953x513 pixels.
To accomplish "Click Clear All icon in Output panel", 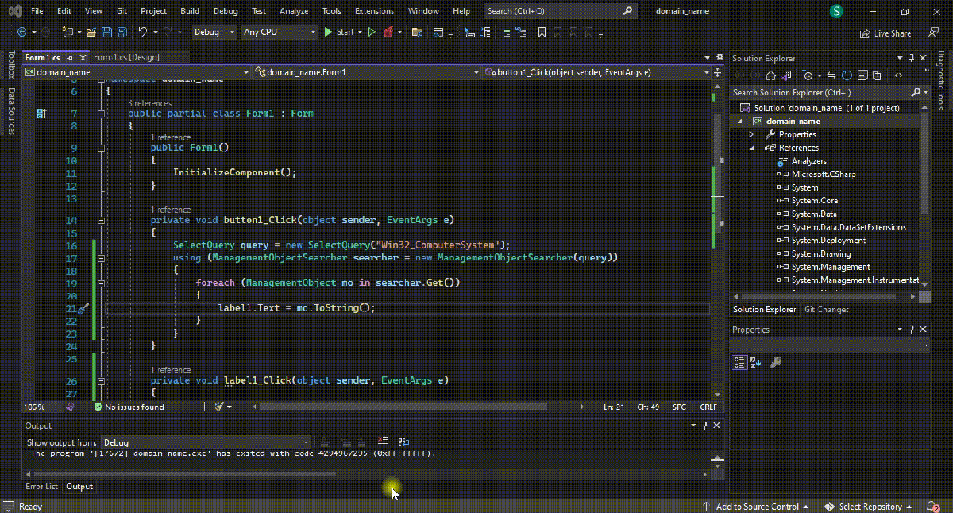I will (382, 442).
